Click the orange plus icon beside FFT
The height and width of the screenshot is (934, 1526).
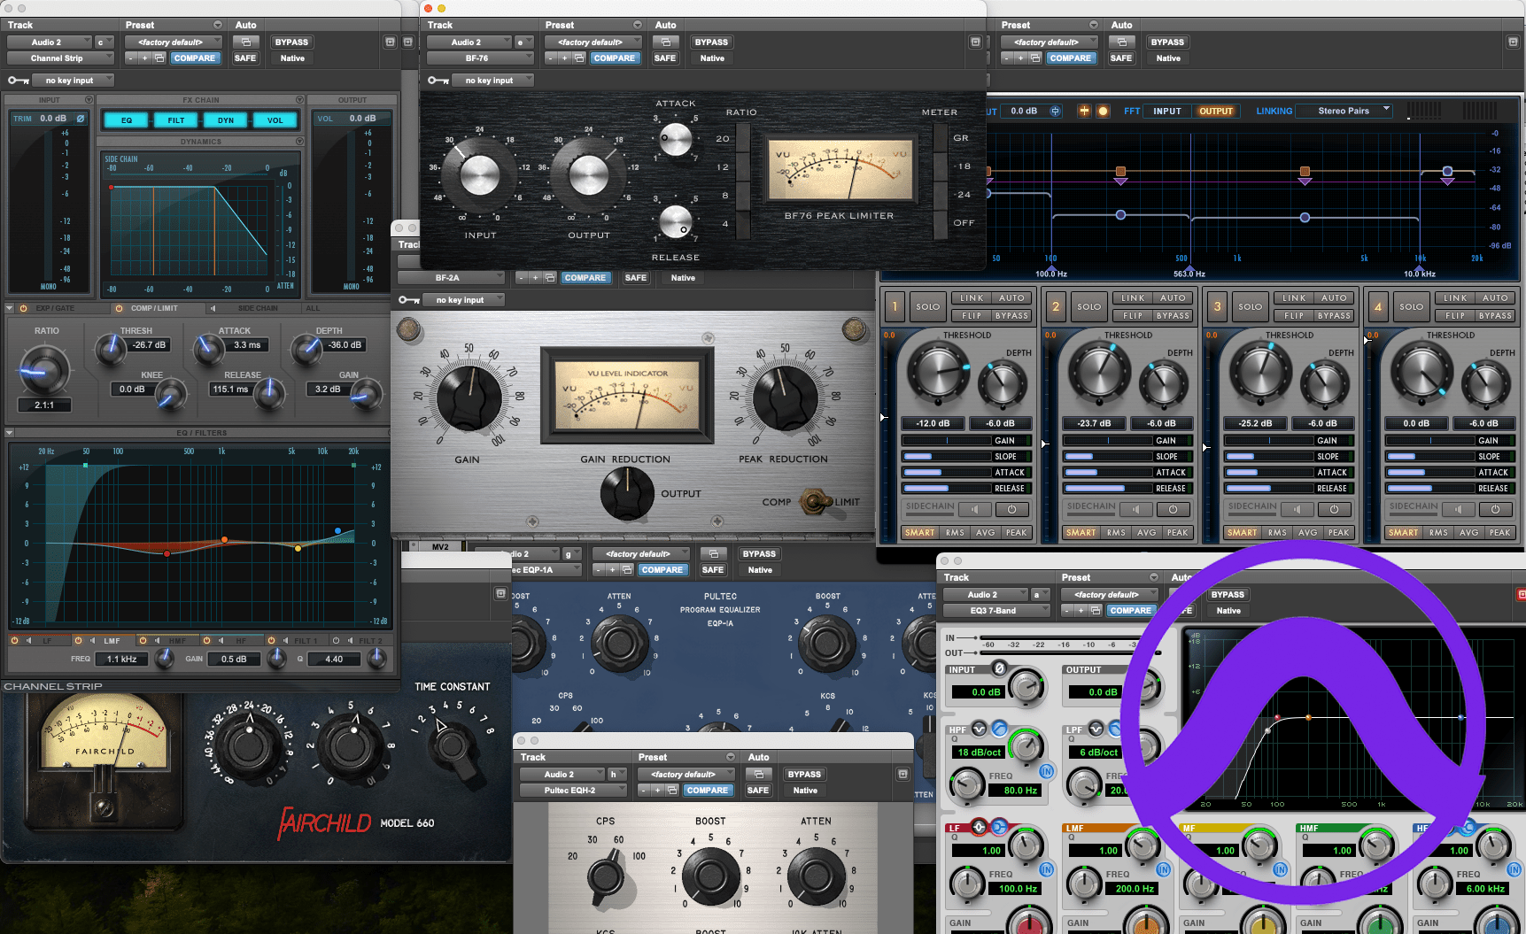click(1083, 111)
